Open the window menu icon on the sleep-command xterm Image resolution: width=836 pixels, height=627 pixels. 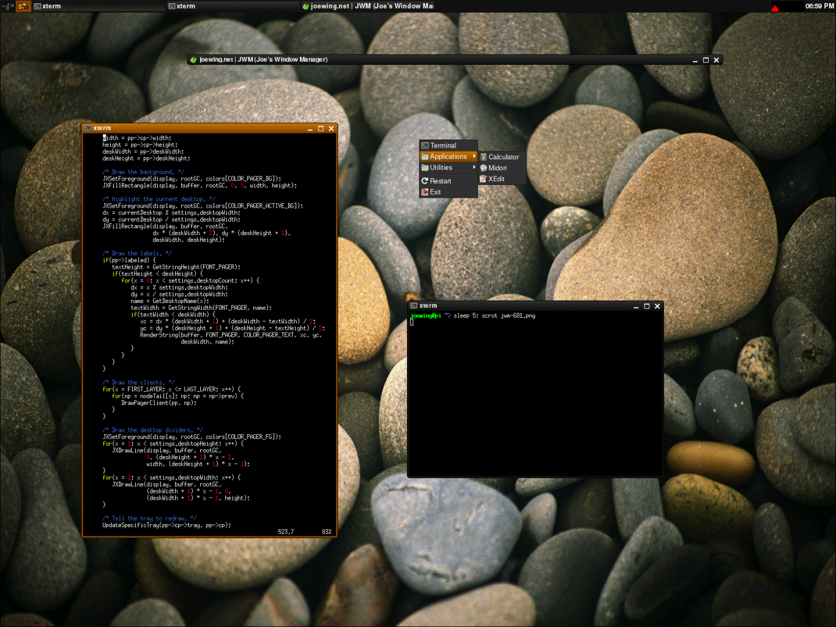414,306
